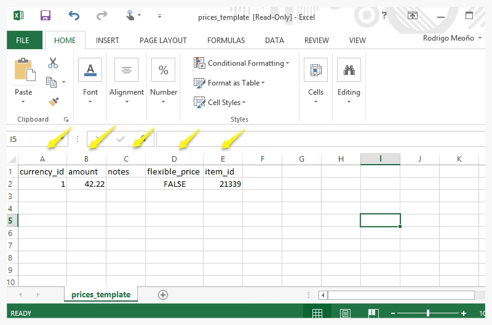Image resolution: width=492 pixels, height=325 pixels.
Task: Select column I header
Action: pyautogui.click(x=380, y=159)
